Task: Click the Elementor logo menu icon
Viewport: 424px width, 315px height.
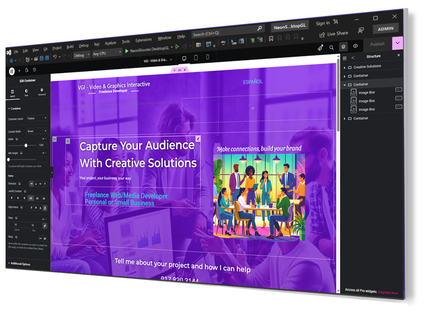Action: (x=12, y=71)
